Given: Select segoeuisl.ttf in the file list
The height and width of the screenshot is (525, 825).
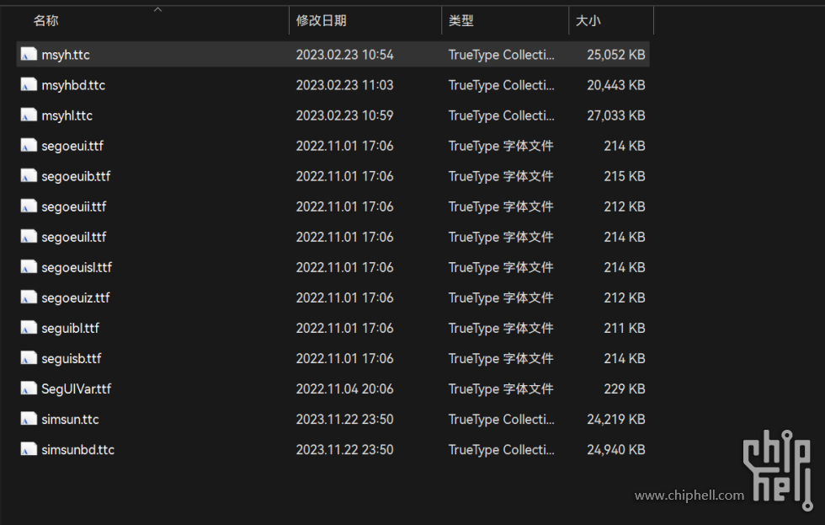Looking at the screenshot, I should 77,267.
